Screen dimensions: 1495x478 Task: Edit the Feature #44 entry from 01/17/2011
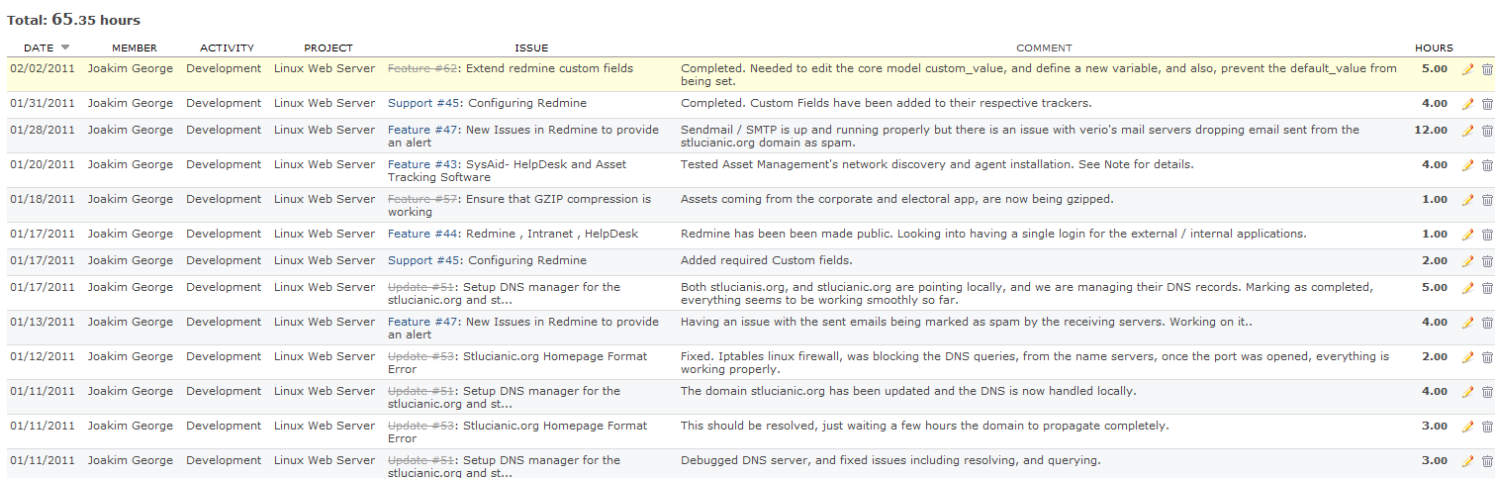coord(1467,235)
